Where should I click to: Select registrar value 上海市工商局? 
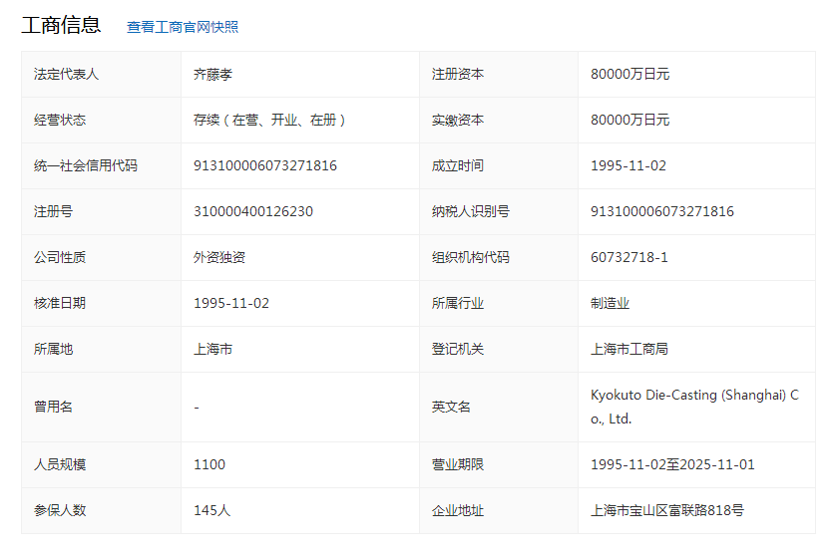pyautogui.click(x=629, y=350)
